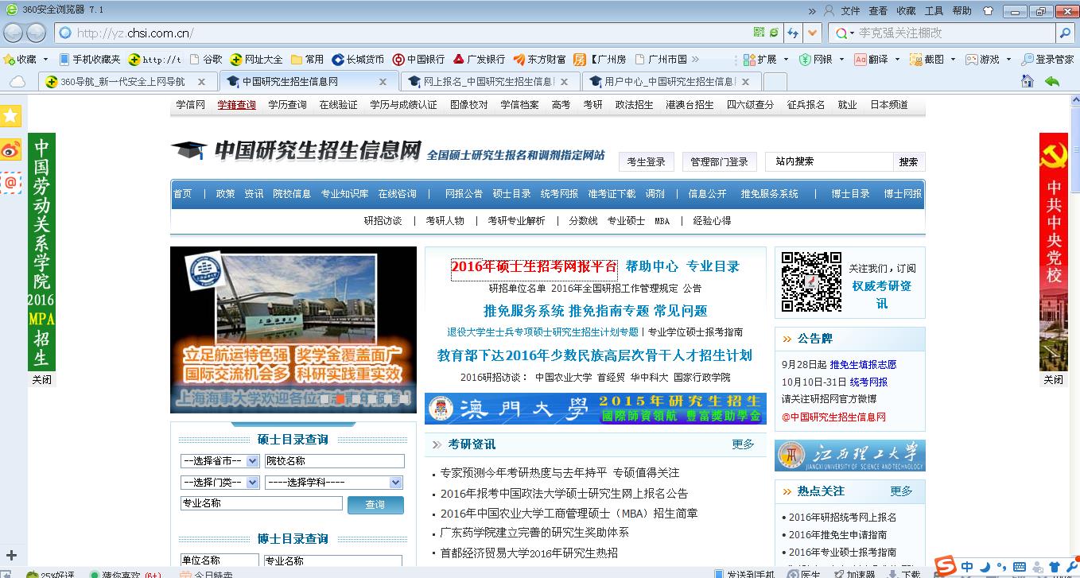
Task: Expand the 网银 online banking dropdown
Action: (x=841, y=59)
